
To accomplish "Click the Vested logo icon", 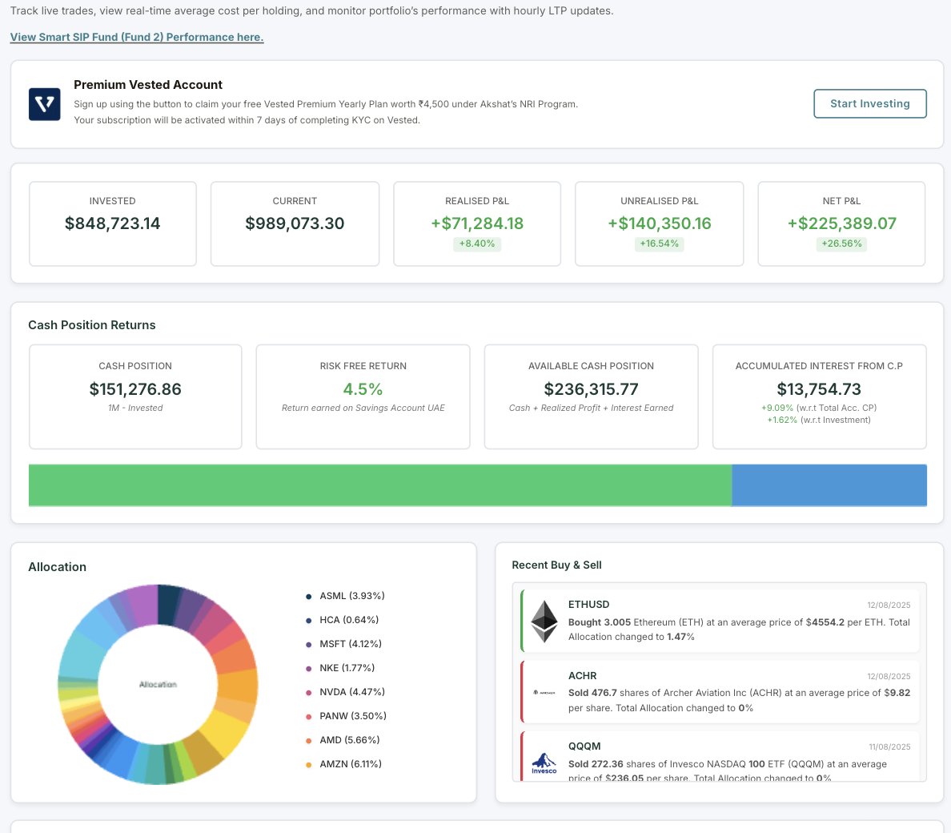I will point(44,104).
